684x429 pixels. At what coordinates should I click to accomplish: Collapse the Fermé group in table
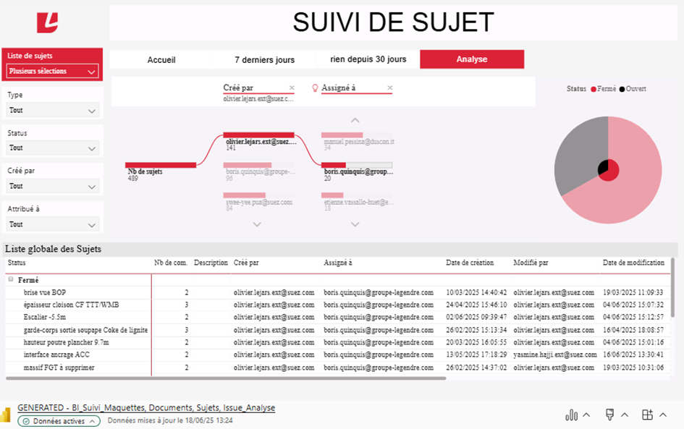(11, 279)
